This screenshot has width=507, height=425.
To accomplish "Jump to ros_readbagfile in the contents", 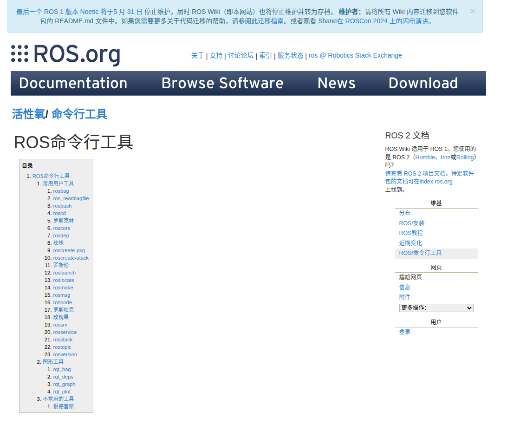I will tap(71, 198).
